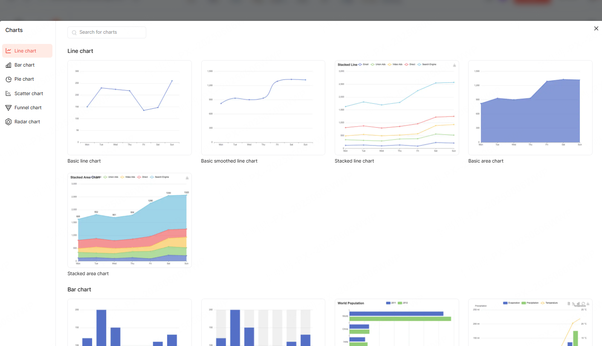Screen dimensions: 602x346
Task: Refresh the Temperature chart with the restore icon
Action: tap(583, 303)
